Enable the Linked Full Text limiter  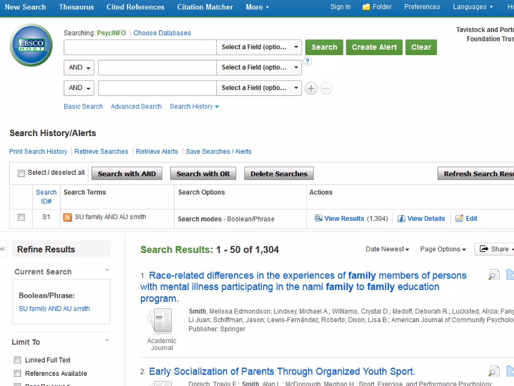(17, 360)
